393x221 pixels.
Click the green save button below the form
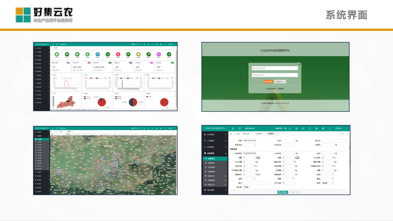pyautogui.click(x=283, y=192)
